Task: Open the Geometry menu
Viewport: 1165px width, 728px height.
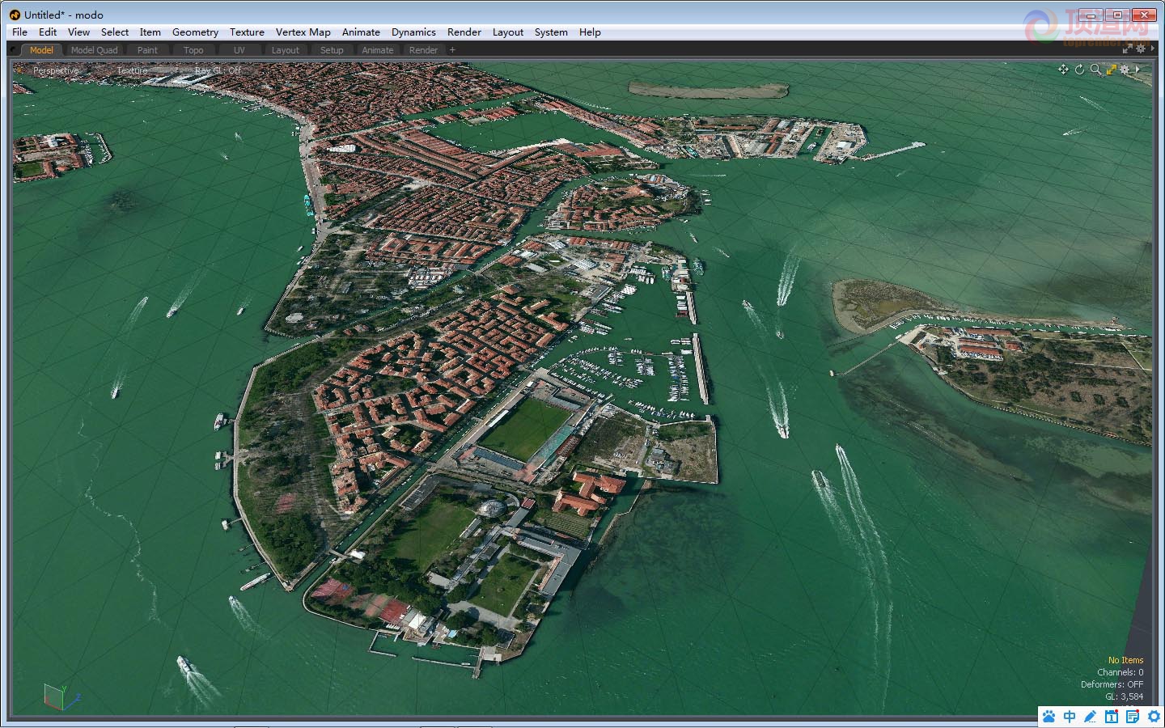Action: tap(195, 32)
